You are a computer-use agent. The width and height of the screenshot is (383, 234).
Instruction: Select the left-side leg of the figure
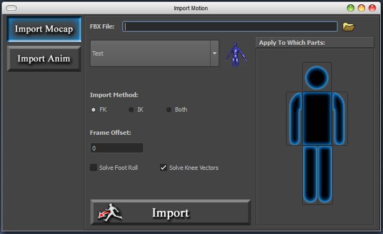click(x=310, y=175)
